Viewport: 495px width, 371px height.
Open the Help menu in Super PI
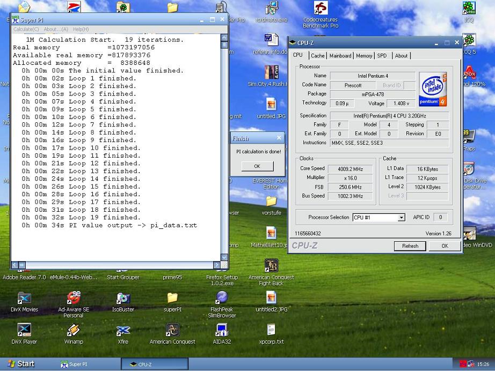pyautogui.click(x=81, y=29)
